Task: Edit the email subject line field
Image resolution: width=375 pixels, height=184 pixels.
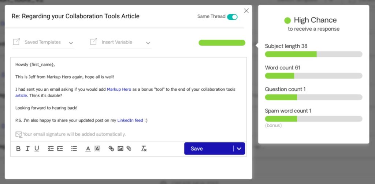Action: 75,16
